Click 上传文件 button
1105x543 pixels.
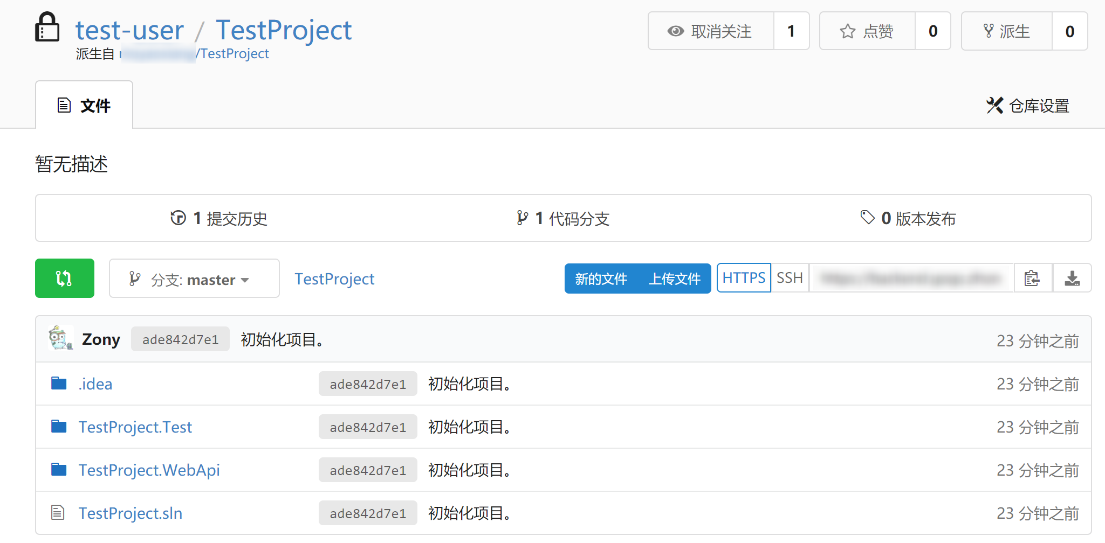coord(675,279)
